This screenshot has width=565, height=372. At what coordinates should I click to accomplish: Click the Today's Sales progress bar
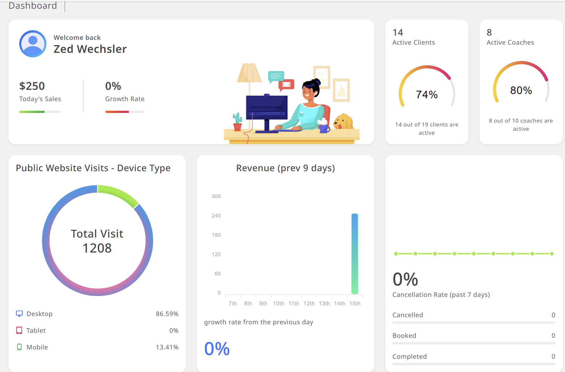click(x=40, y=112)
